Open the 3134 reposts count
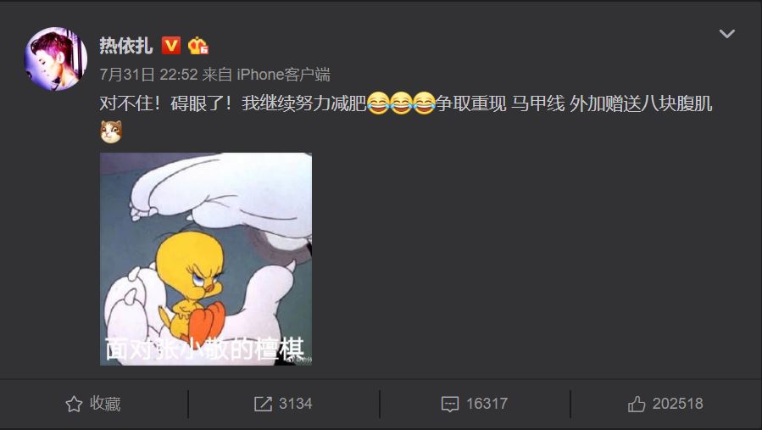Viewport: 762px width, 430px height. (x=296, y=404)
